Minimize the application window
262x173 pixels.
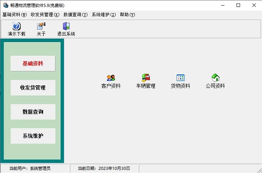(x=223, y=5)
